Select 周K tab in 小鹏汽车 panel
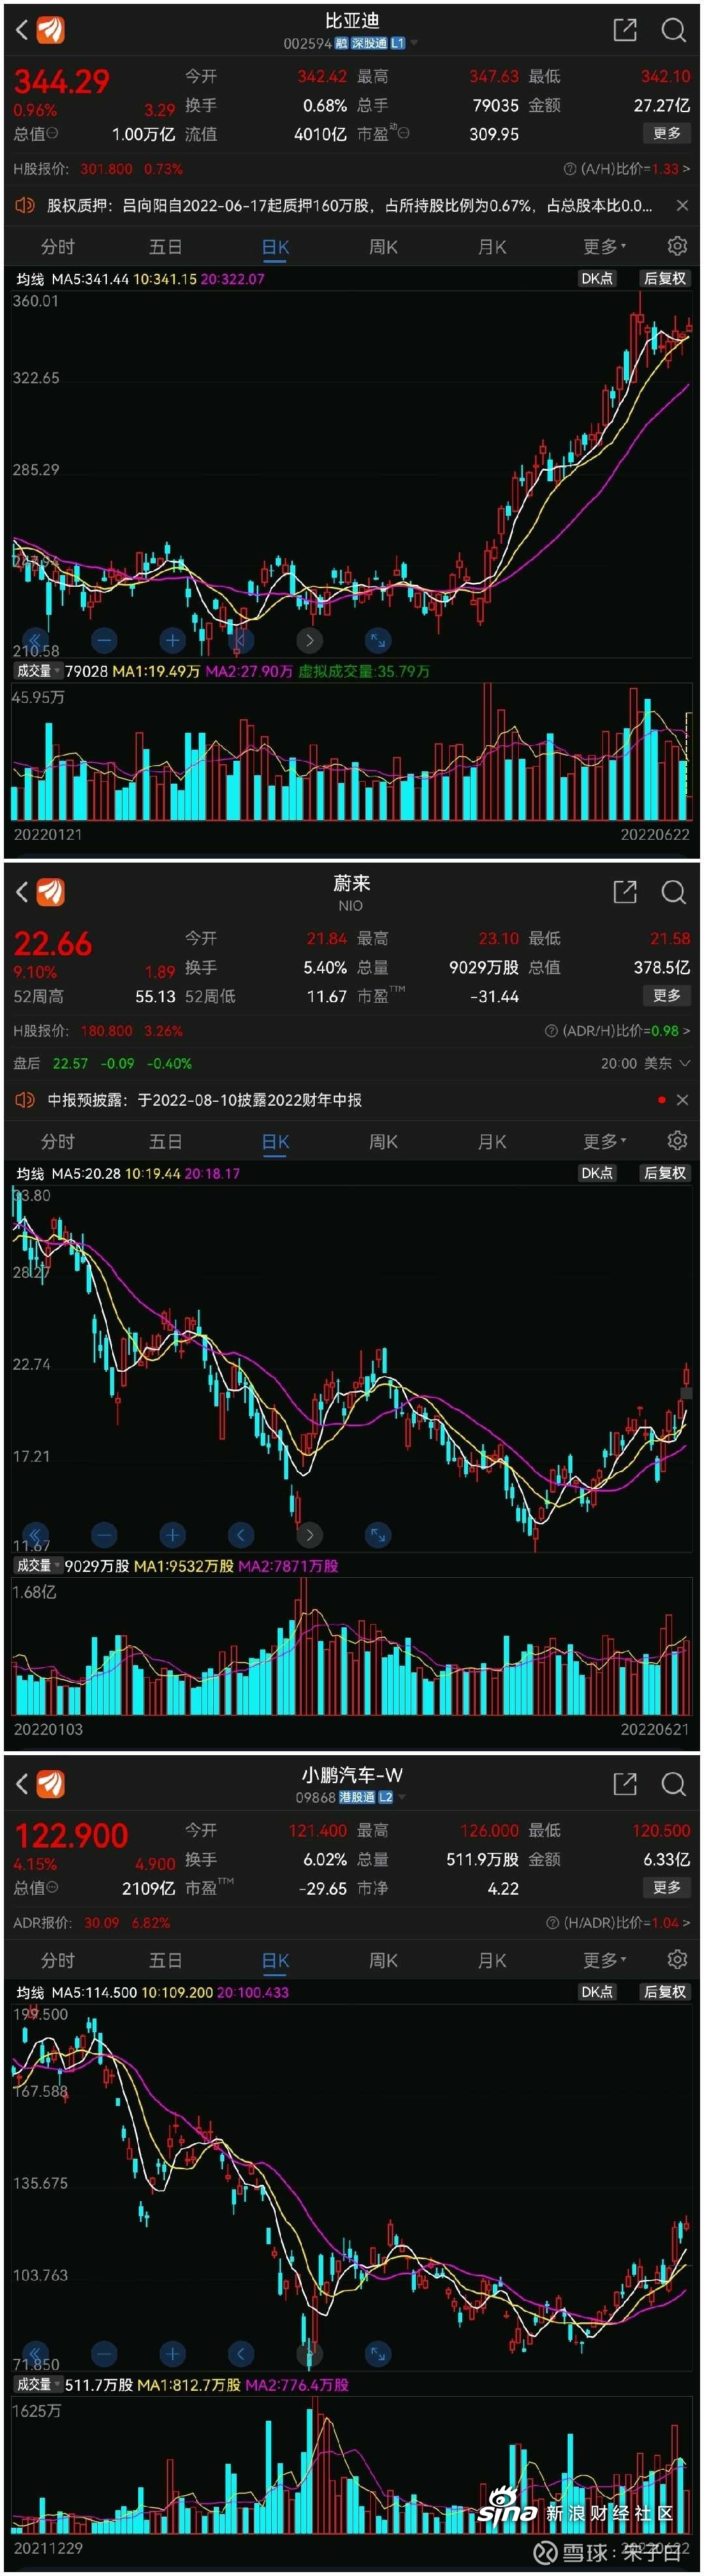The width and height of the screenshot is (704, 2576). (x=384, y=1960)
